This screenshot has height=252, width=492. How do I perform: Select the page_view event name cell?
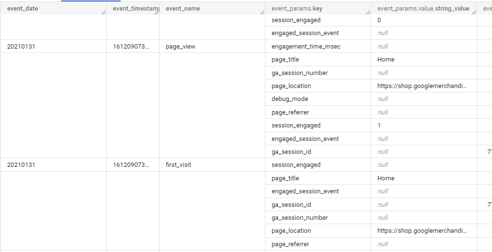[180, 47]
